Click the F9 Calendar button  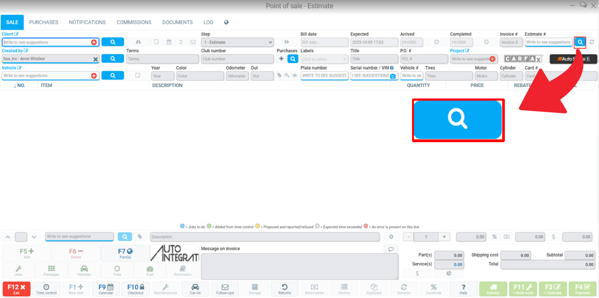[x=106, y=289]
